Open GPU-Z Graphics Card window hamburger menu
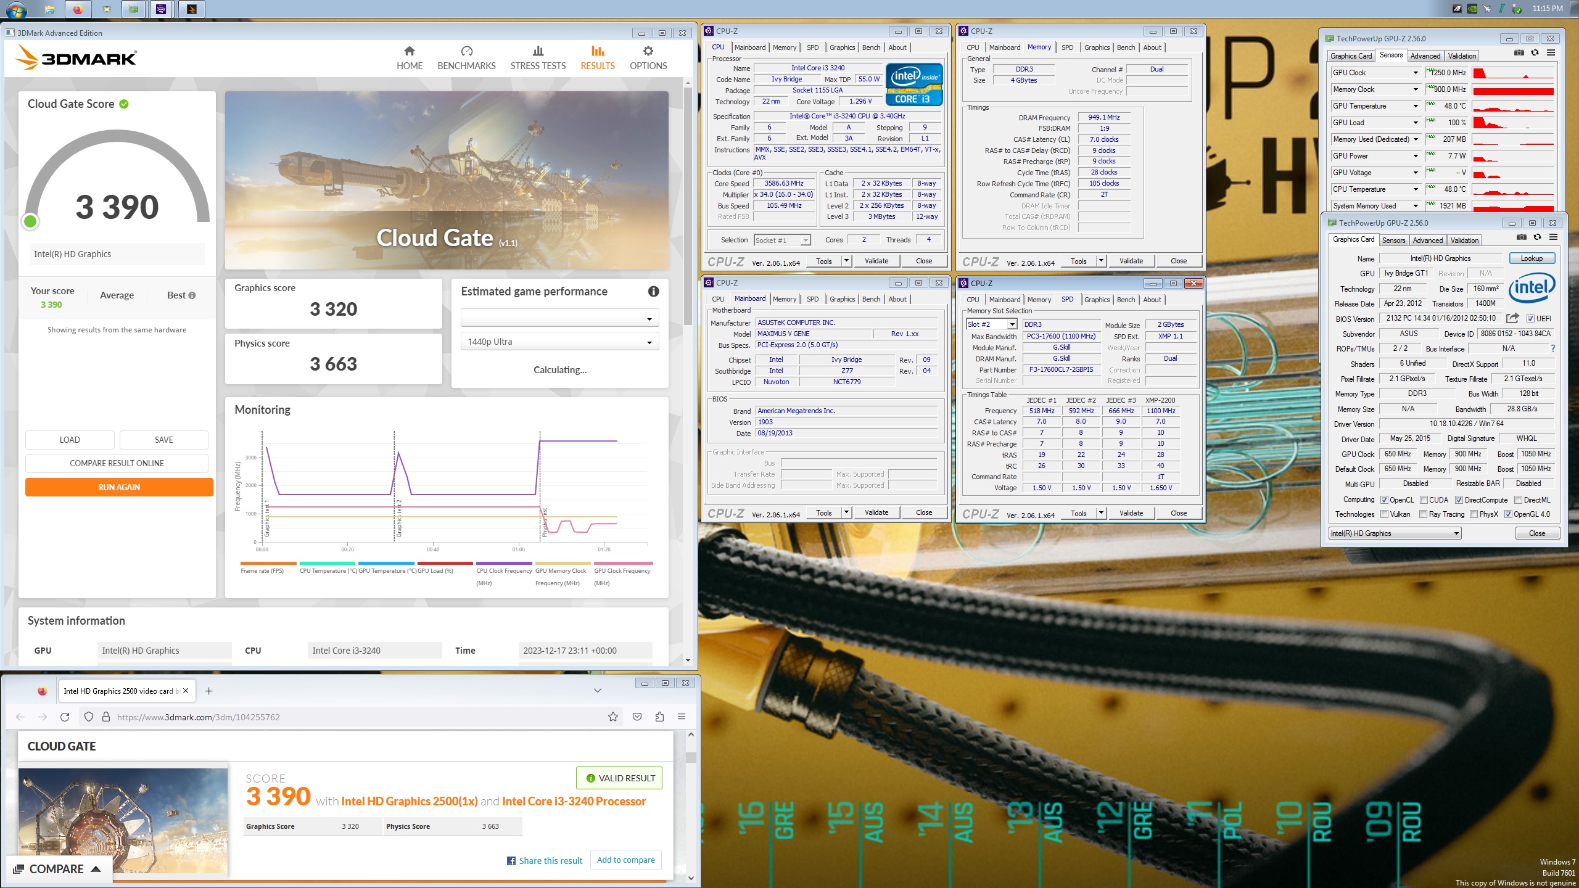1579x888 pixels. [x=1554, y=237]
